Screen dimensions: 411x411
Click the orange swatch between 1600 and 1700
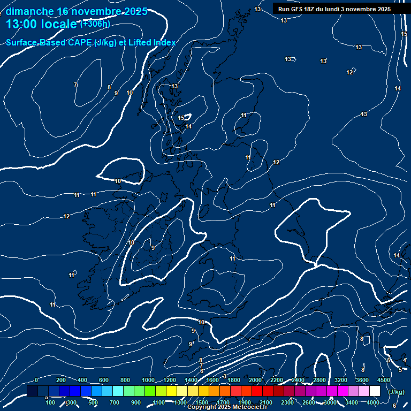(215, 391)
